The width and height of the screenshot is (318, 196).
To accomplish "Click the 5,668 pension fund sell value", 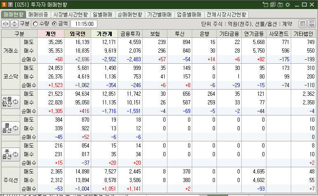I will click(x=259, y=42).
